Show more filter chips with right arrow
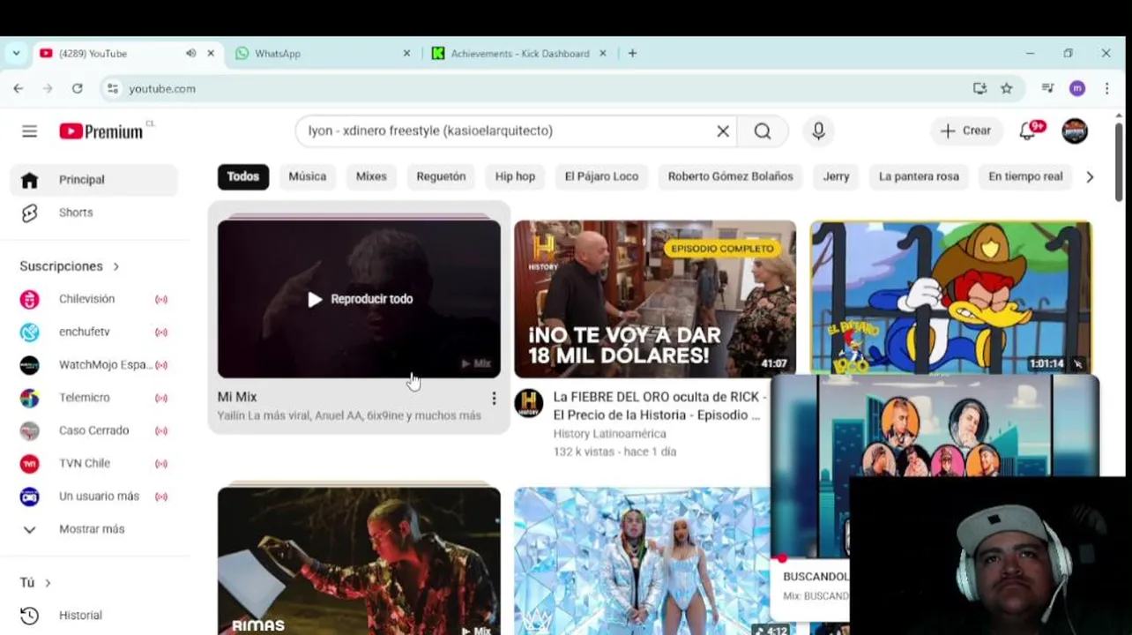Screen dimensions: 1132x635 coord(1090,176)
